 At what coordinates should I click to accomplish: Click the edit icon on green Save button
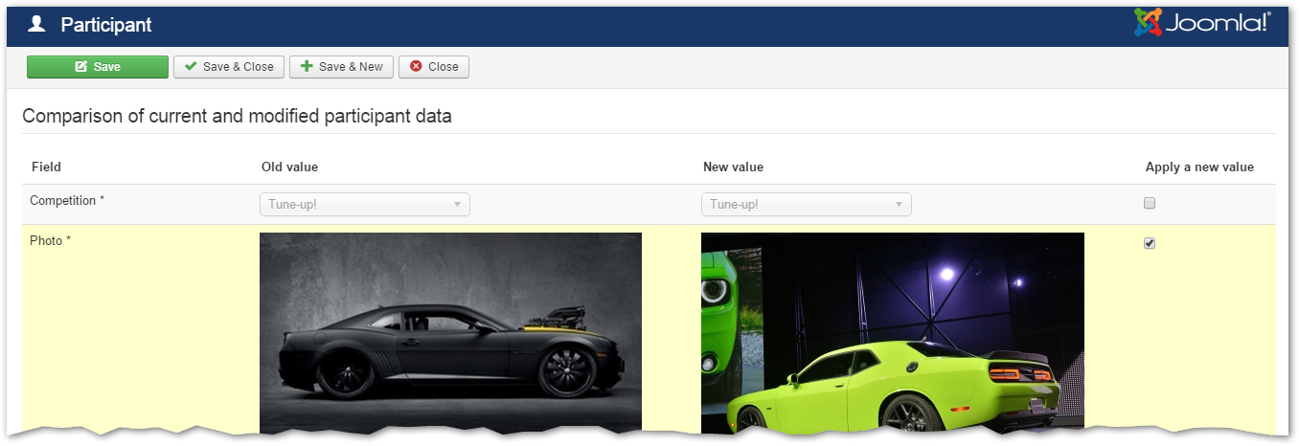coord(80,67)
